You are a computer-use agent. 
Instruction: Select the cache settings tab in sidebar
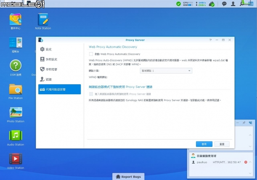click(59, 59)
